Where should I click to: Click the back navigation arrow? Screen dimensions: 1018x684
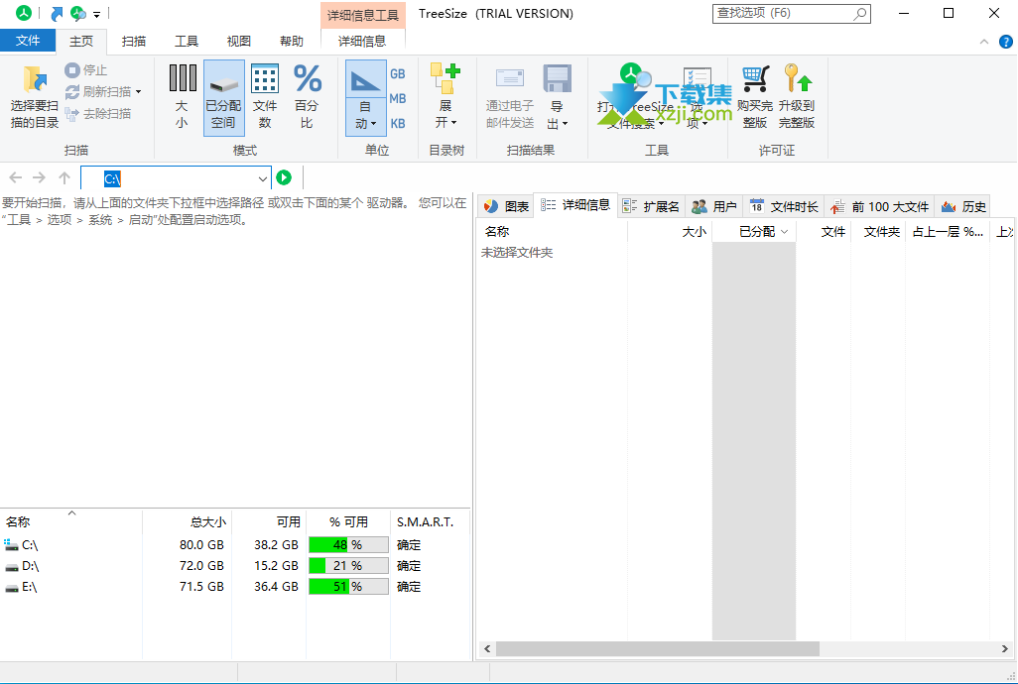point(16,177)
